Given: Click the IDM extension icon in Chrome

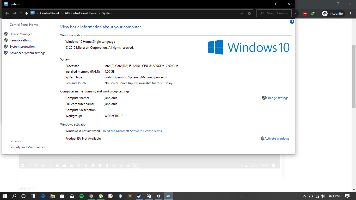Looking at the screenshot, I should (x=313, y=14).
